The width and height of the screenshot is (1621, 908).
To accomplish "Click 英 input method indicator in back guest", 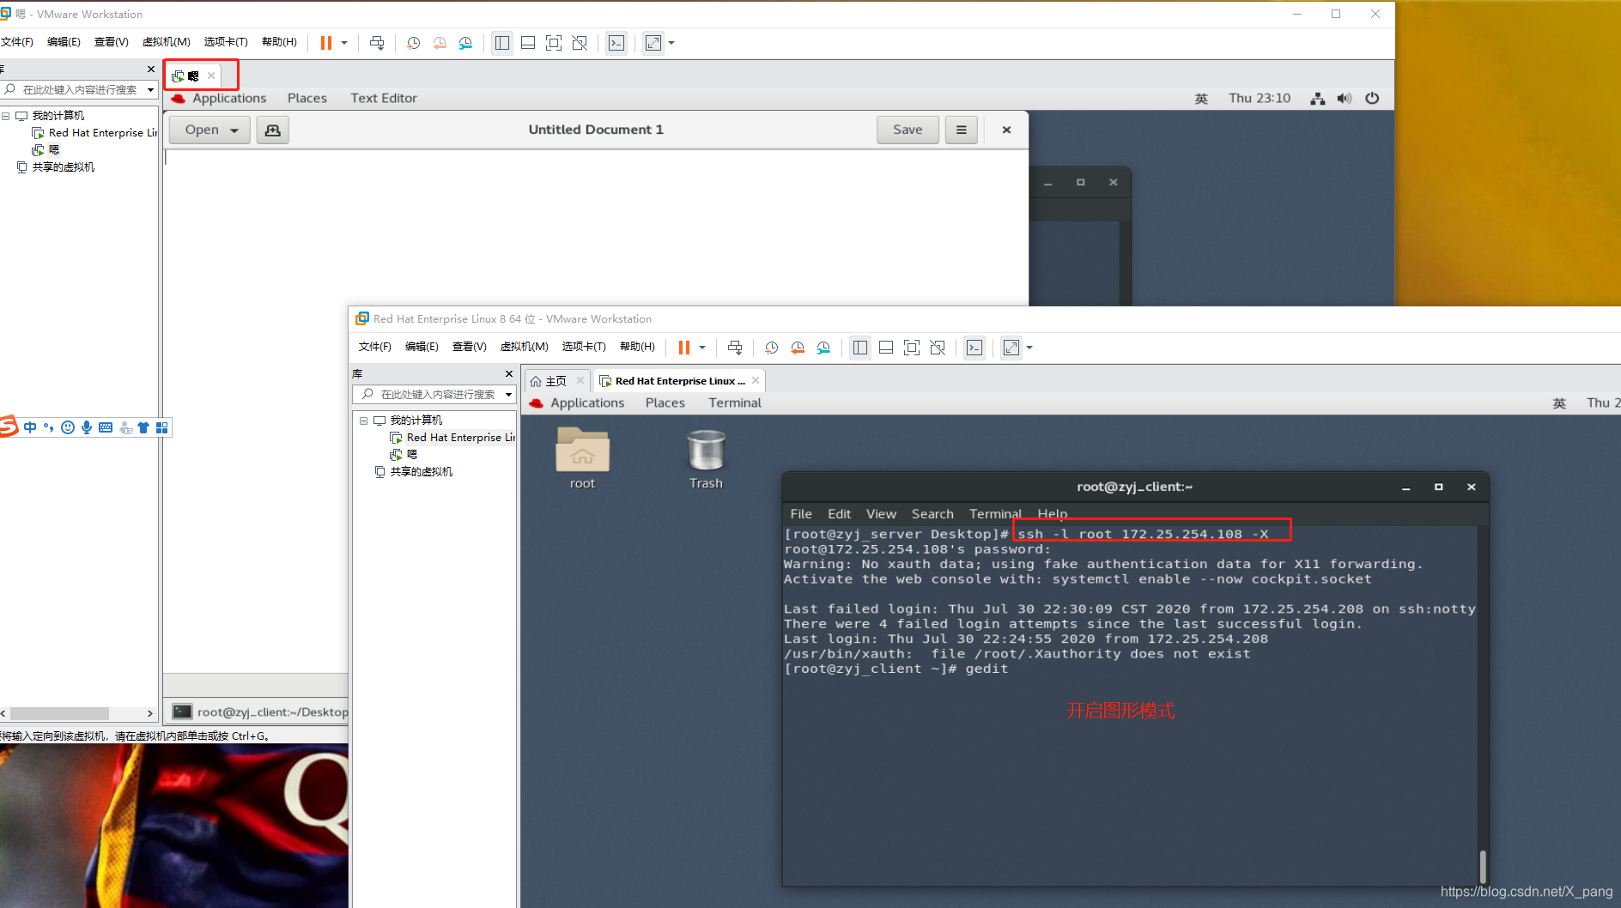I will (1201, 99).
